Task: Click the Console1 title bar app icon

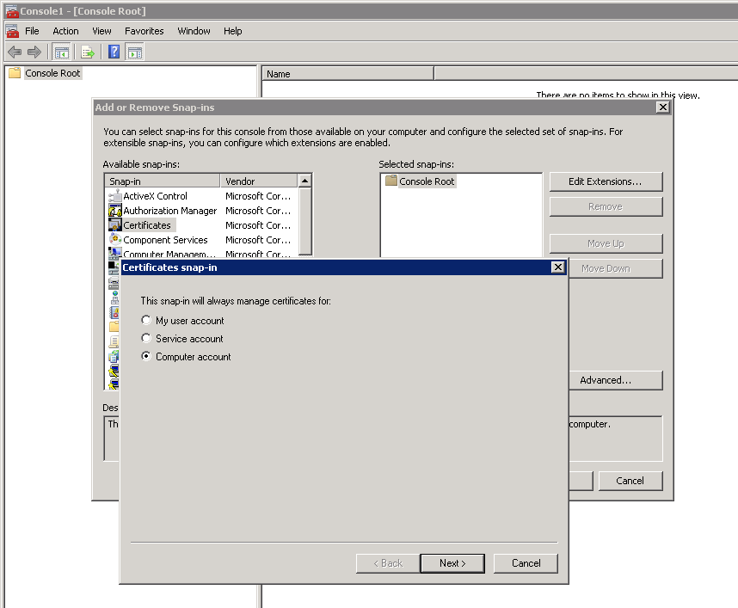Action: pyautogui.click(x=12, y=11)
